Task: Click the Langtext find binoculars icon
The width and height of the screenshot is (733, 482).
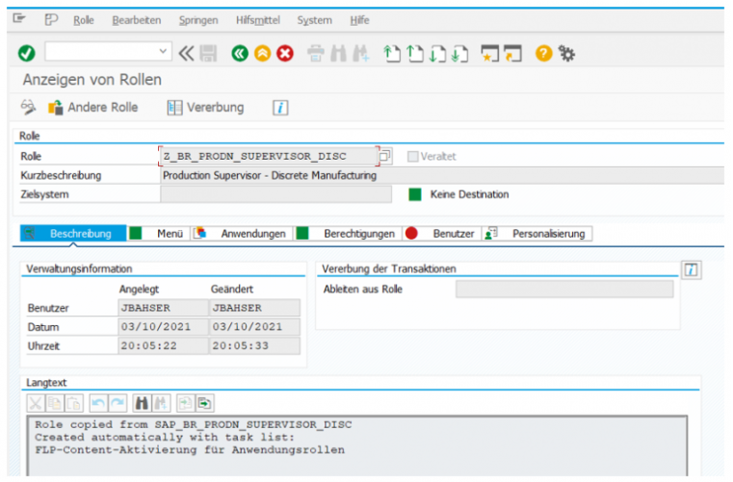Action: click(142, 402)
